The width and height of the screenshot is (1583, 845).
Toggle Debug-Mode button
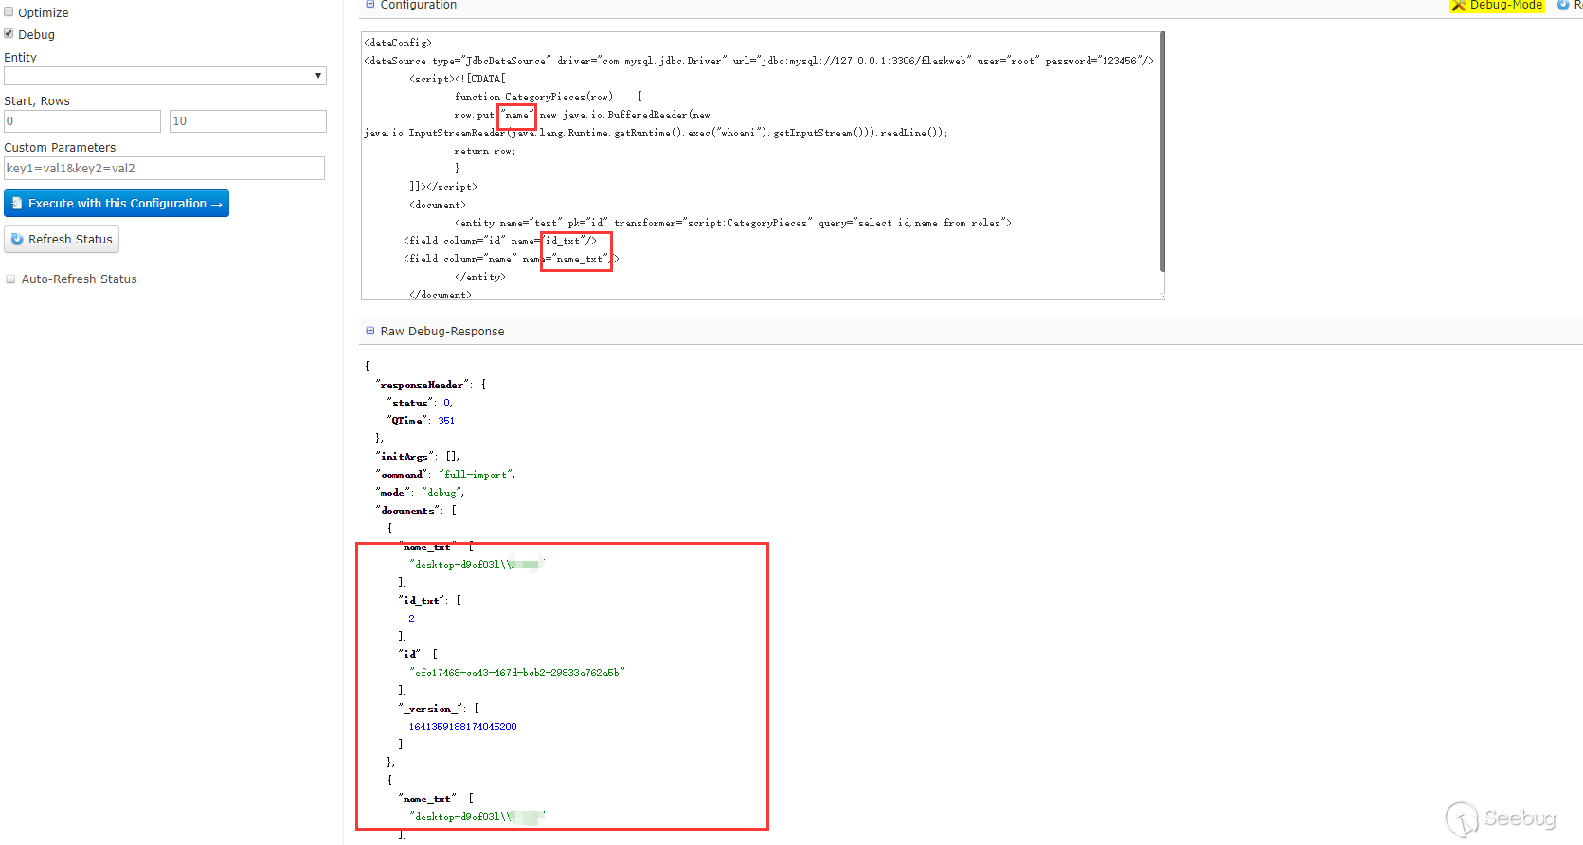tap(1497, 5)
